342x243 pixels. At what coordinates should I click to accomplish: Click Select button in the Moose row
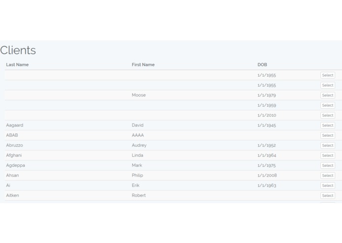click(328, 95)
